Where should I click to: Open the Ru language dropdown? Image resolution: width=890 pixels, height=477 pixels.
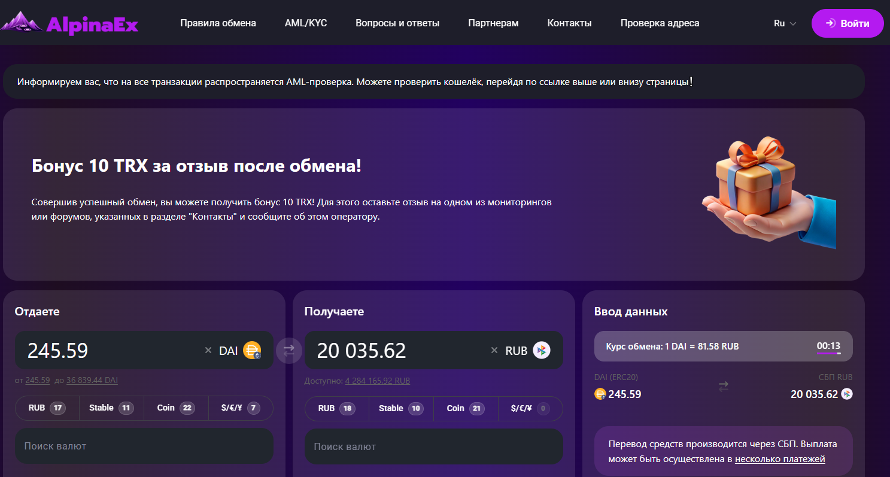coord(785,23)
